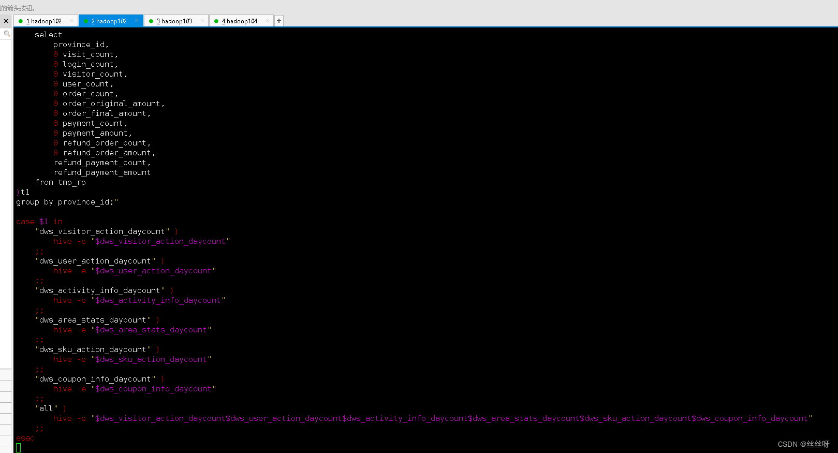
Task: Go to the '4 hadoop104' session tab
Action: click(240, 21)
